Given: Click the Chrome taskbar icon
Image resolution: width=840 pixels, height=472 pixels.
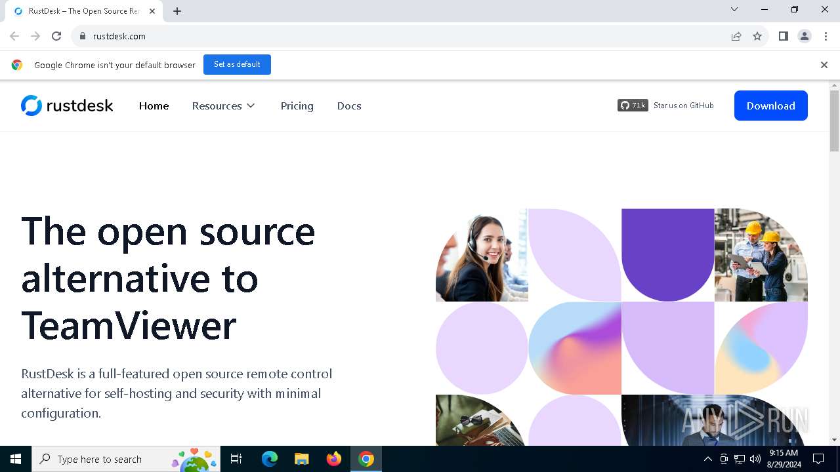Looking at the screenshot, I should (x=366, y=459).
